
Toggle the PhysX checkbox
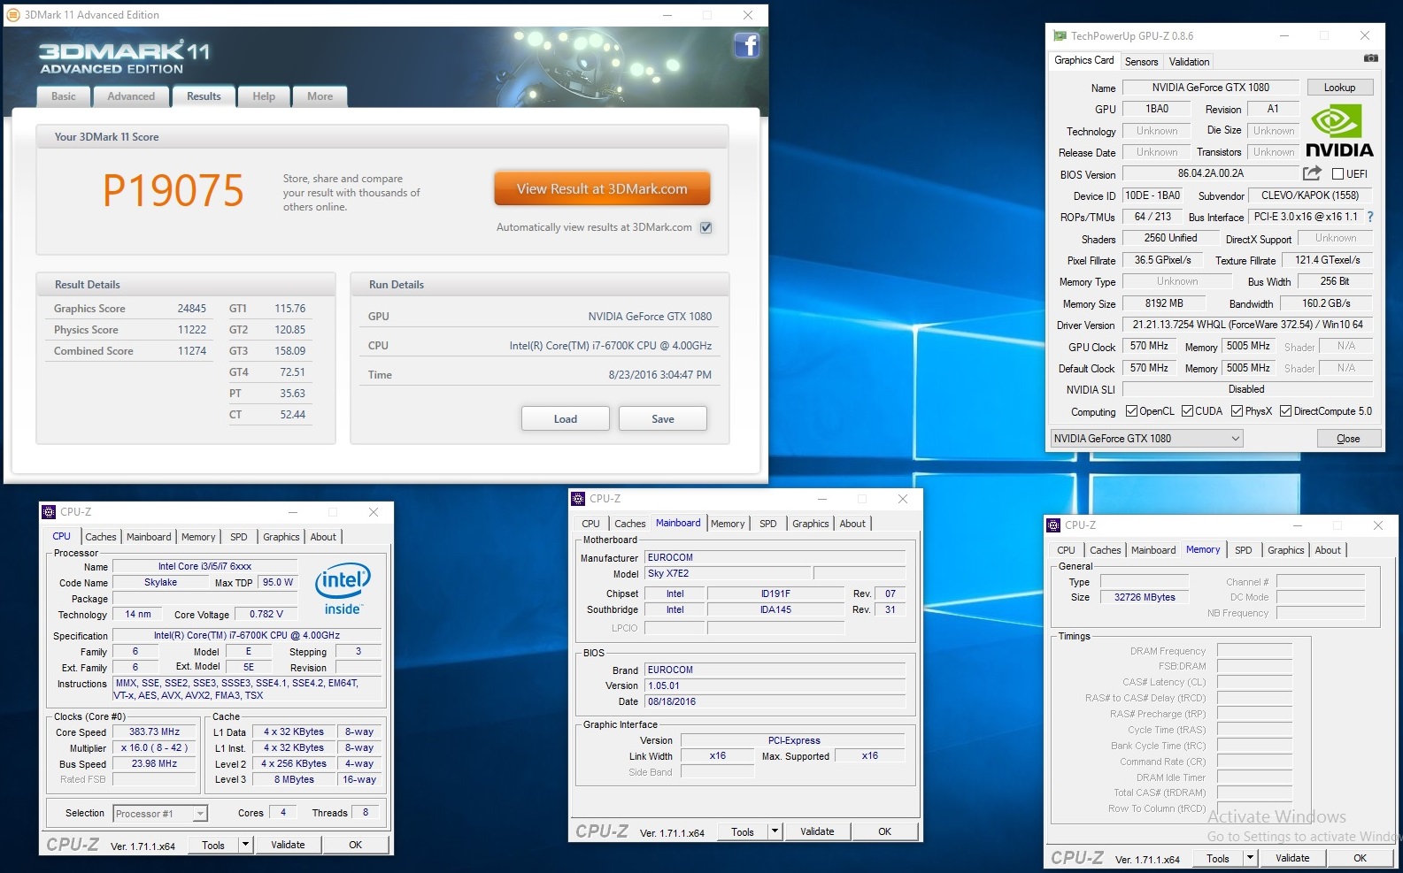point(1237,411)
